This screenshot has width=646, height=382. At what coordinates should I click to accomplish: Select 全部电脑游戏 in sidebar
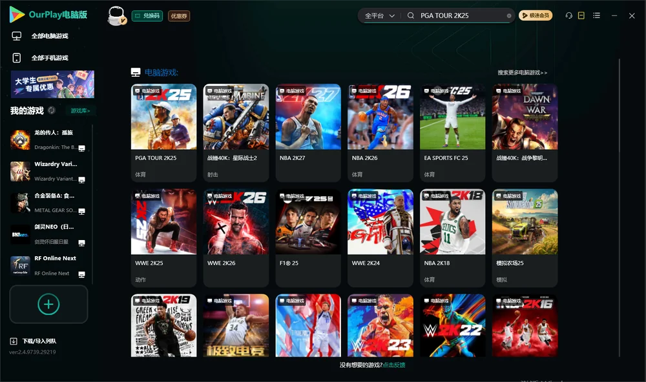[50, 36]
